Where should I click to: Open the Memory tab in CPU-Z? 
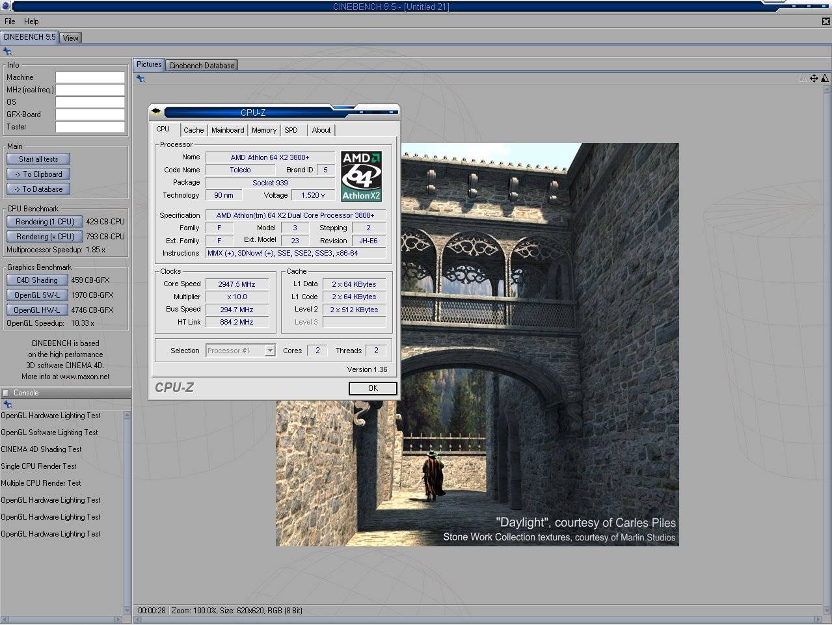[264, 130]
